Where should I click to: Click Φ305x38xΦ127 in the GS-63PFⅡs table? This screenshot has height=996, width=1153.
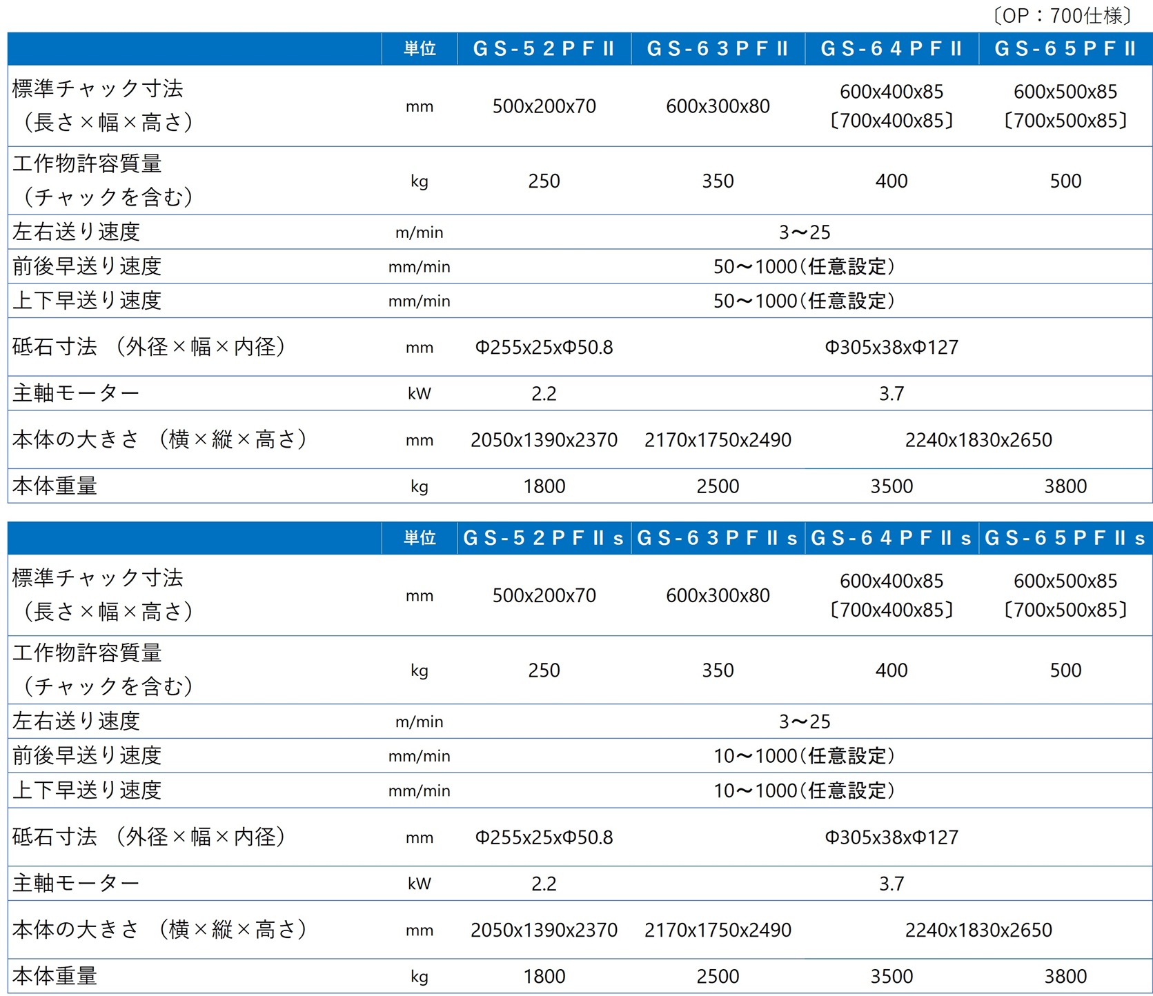(x=891, y=837)
